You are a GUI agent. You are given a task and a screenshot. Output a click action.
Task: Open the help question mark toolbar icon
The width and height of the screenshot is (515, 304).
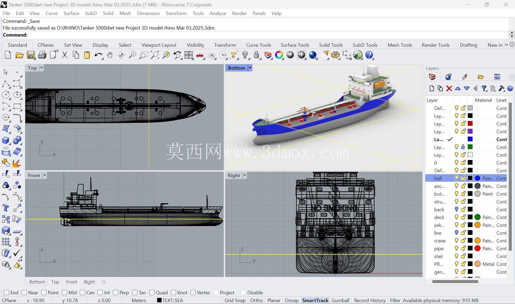pyautogui.click(x=369, y=55)
